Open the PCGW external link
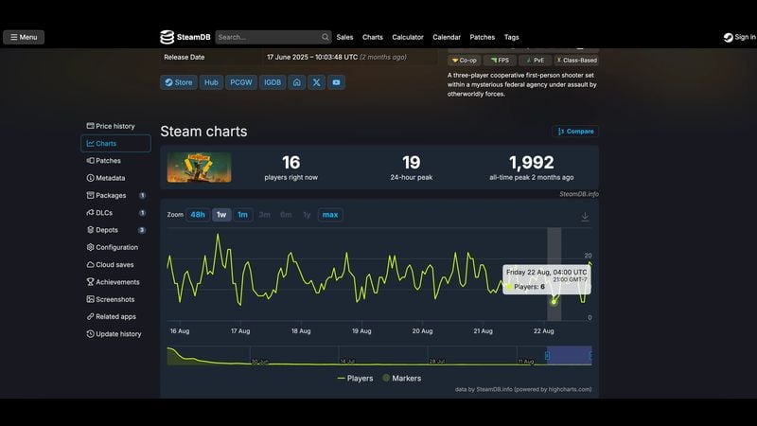The width and height of the screenshot is (757, 426). pyautogui.click(x=241, y=82)
